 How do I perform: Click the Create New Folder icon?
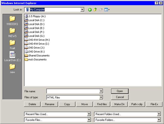click(100, 10)
